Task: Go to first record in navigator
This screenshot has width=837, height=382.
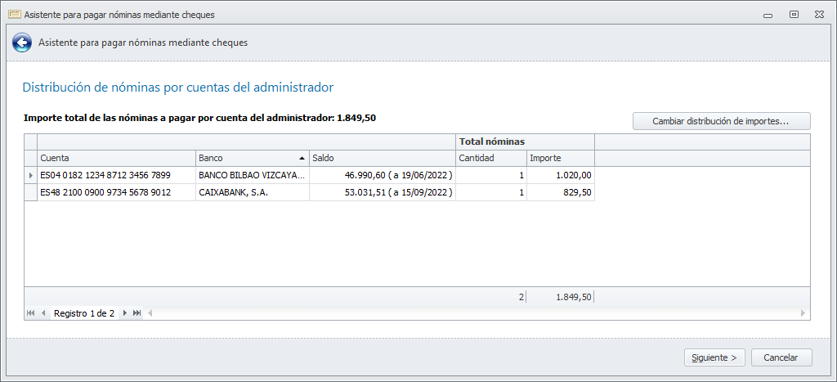Action: click(x=31, y=313)
